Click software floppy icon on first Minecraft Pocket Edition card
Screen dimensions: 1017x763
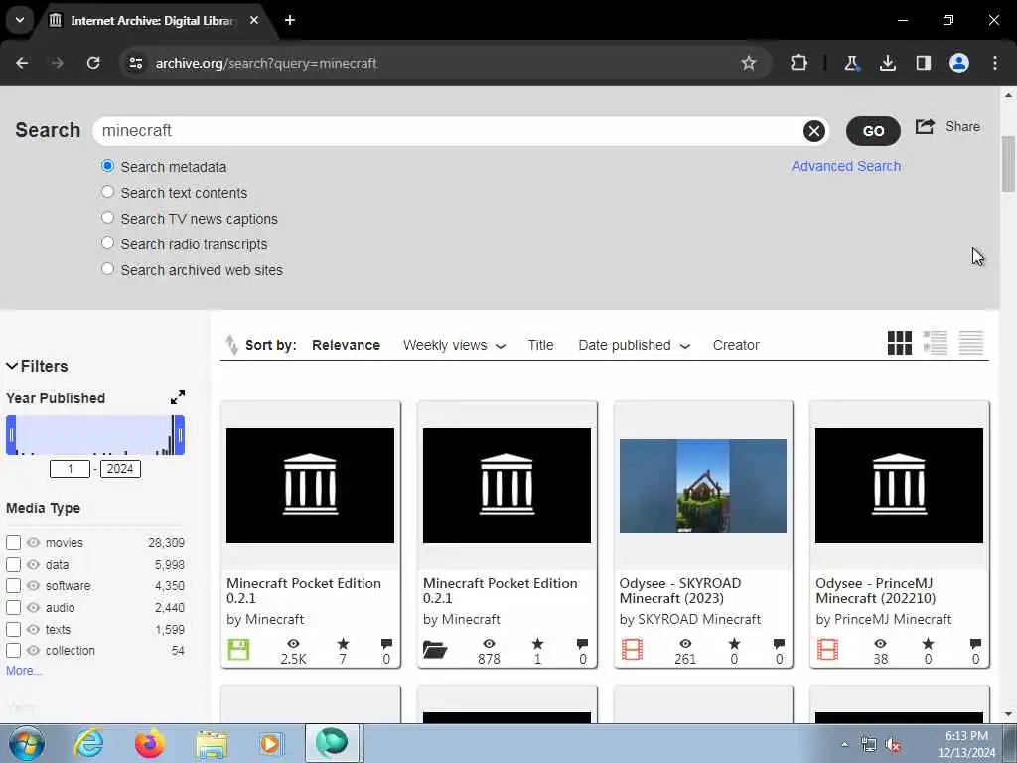click(x=238, y=649)
